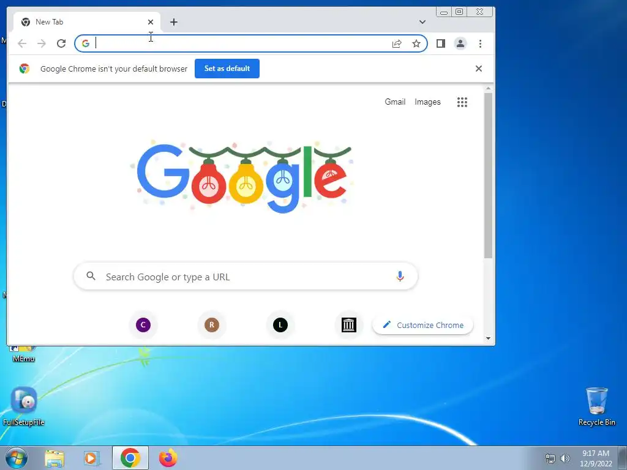Viewport: 627px width, 470px height.
Task: Select the MEmu desktop shortcut
Action: pyautogui.click(x=23, y=354)
